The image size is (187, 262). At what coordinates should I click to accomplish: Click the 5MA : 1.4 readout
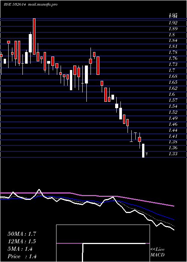(x=20, y=249)
